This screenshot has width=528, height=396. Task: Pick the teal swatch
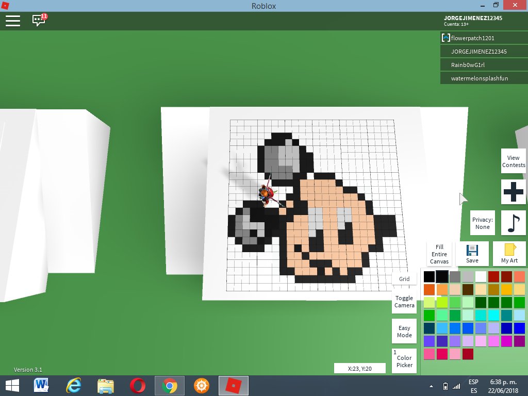pos(506,315)
